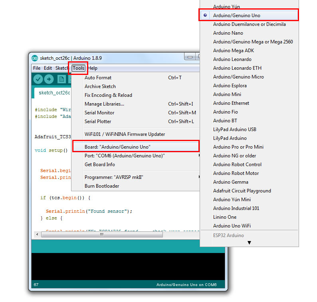This screenshot has width=317, height=302.
Task: Select Arduino NG or older board
Action: 249,156
